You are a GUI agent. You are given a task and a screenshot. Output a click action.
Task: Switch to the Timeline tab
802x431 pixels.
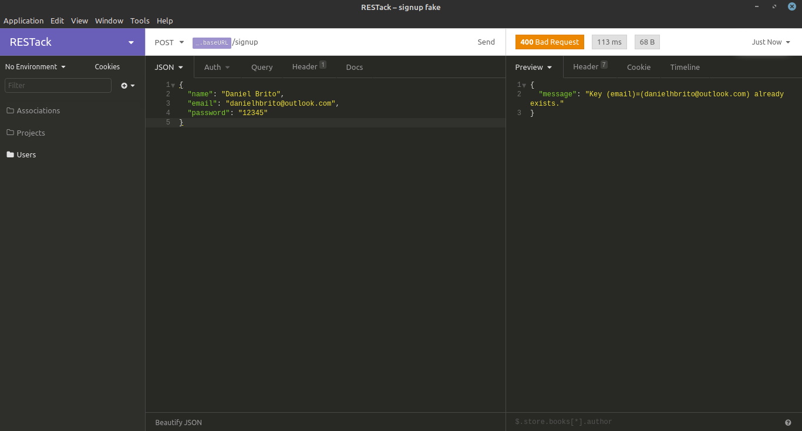click(685, 67)
